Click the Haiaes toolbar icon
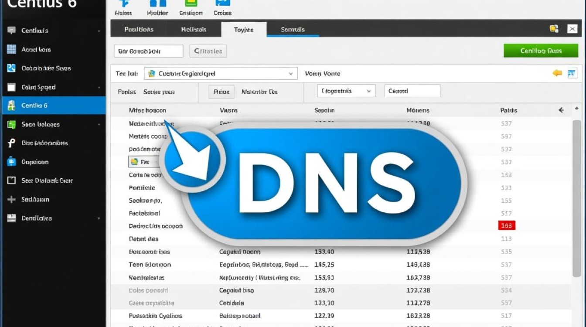 pos(123,3)
